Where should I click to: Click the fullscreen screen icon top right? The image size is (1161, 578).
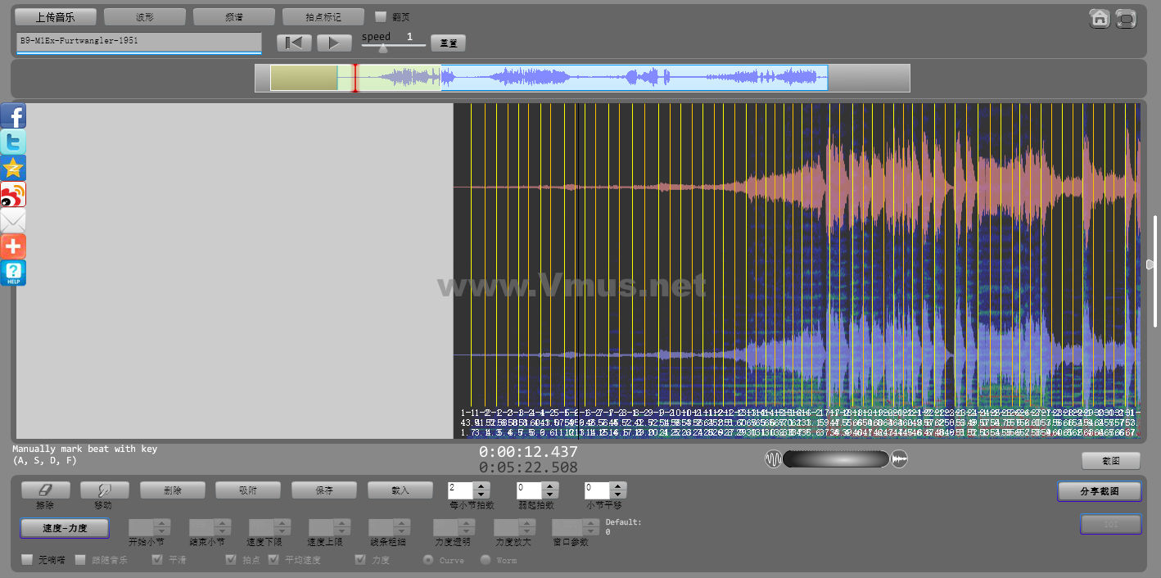tap(1127, 18)
